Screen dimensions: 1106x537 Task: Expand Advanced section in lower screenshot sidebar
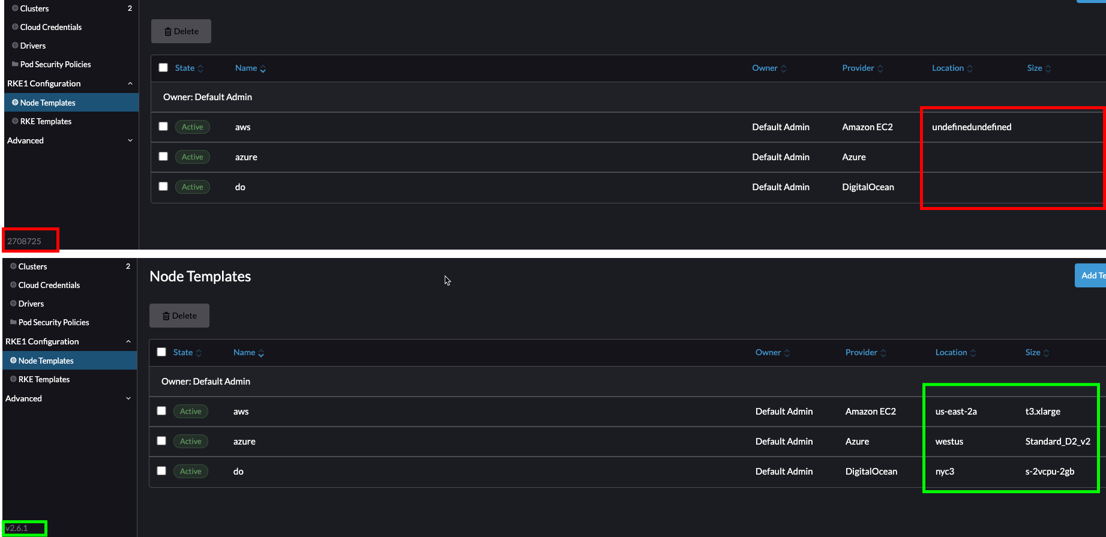coord(128,398)
